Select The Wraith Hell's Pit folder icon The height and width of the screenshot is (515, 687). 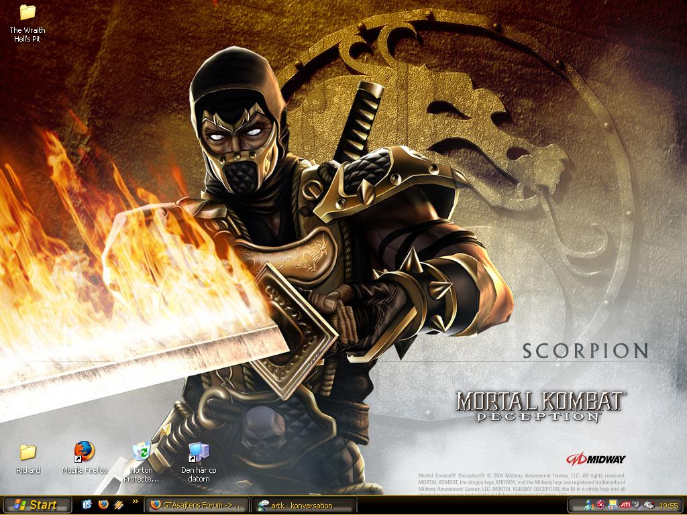28,12
